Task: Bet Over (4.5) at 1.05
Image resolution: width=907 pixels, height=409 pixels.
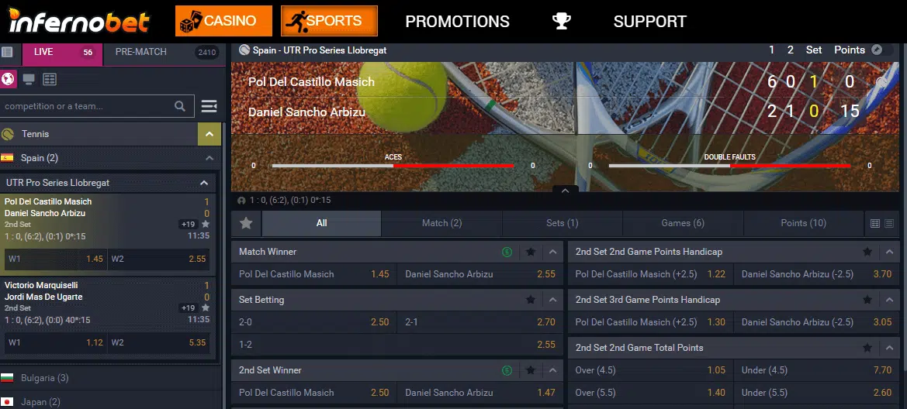Action: click(x=650, y=370)
